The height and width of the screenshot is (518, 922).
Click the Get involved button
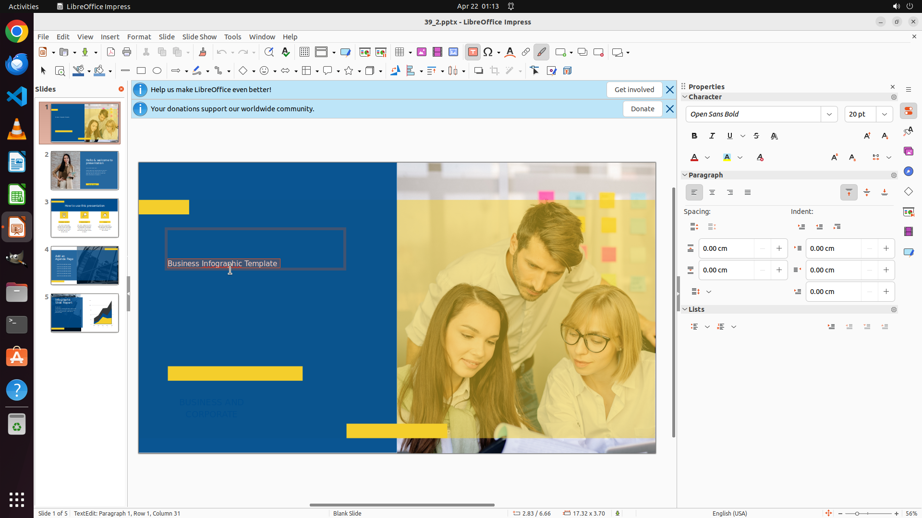coord(634,90)
